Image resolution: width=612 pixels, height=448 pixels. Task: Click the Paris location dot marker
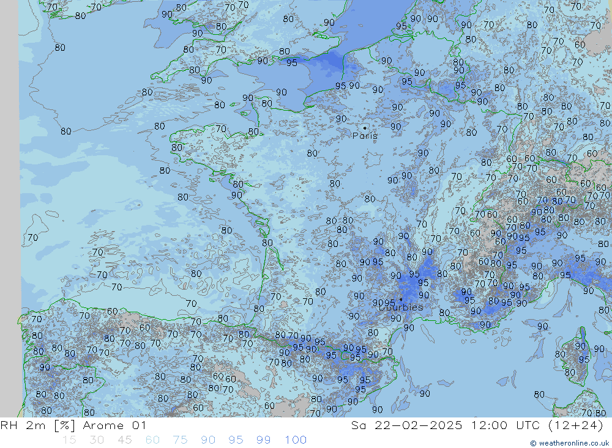pyautogui.click(x=365, y=128)
